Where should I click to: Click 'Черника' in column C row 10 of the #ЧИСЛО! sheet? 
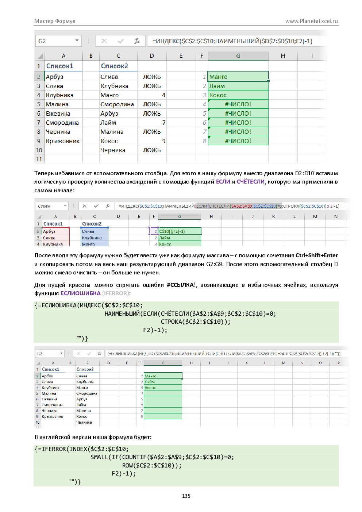click(x=118, y=150)
